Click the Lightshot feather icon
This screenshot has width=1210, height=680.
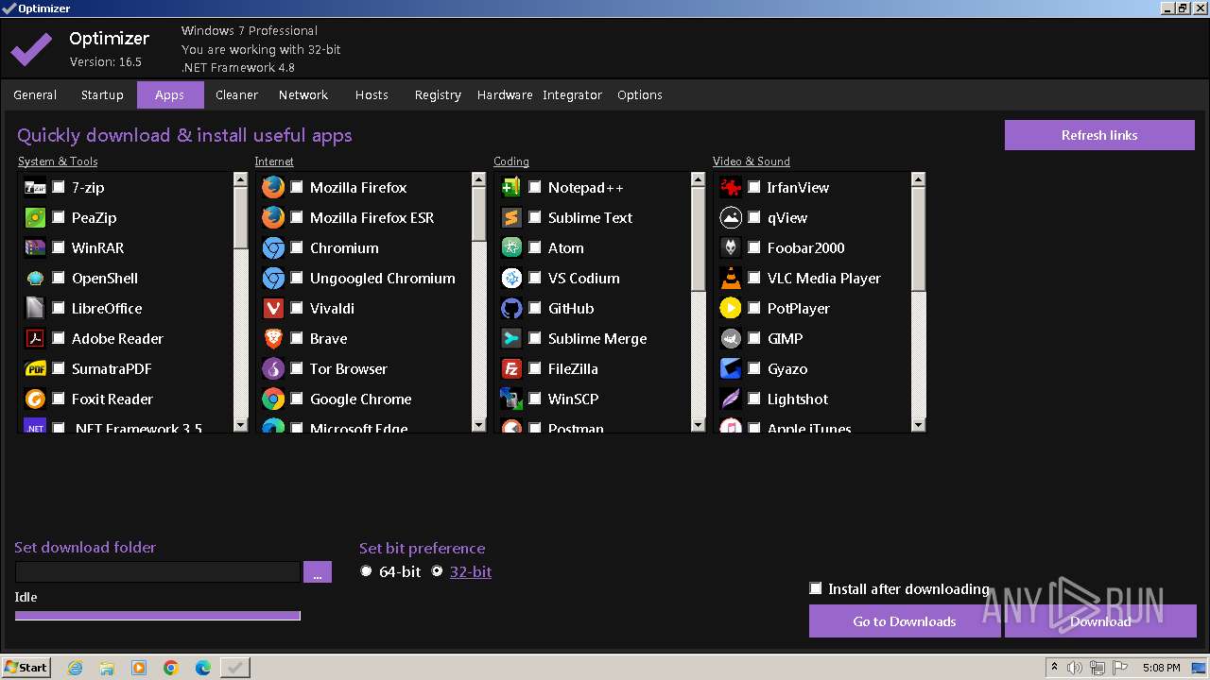coord(731,399)
